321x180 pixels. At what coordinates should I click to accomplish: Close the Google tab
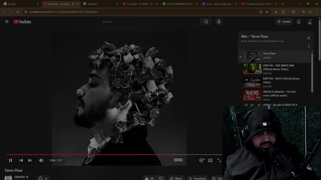tap(38, 4)
